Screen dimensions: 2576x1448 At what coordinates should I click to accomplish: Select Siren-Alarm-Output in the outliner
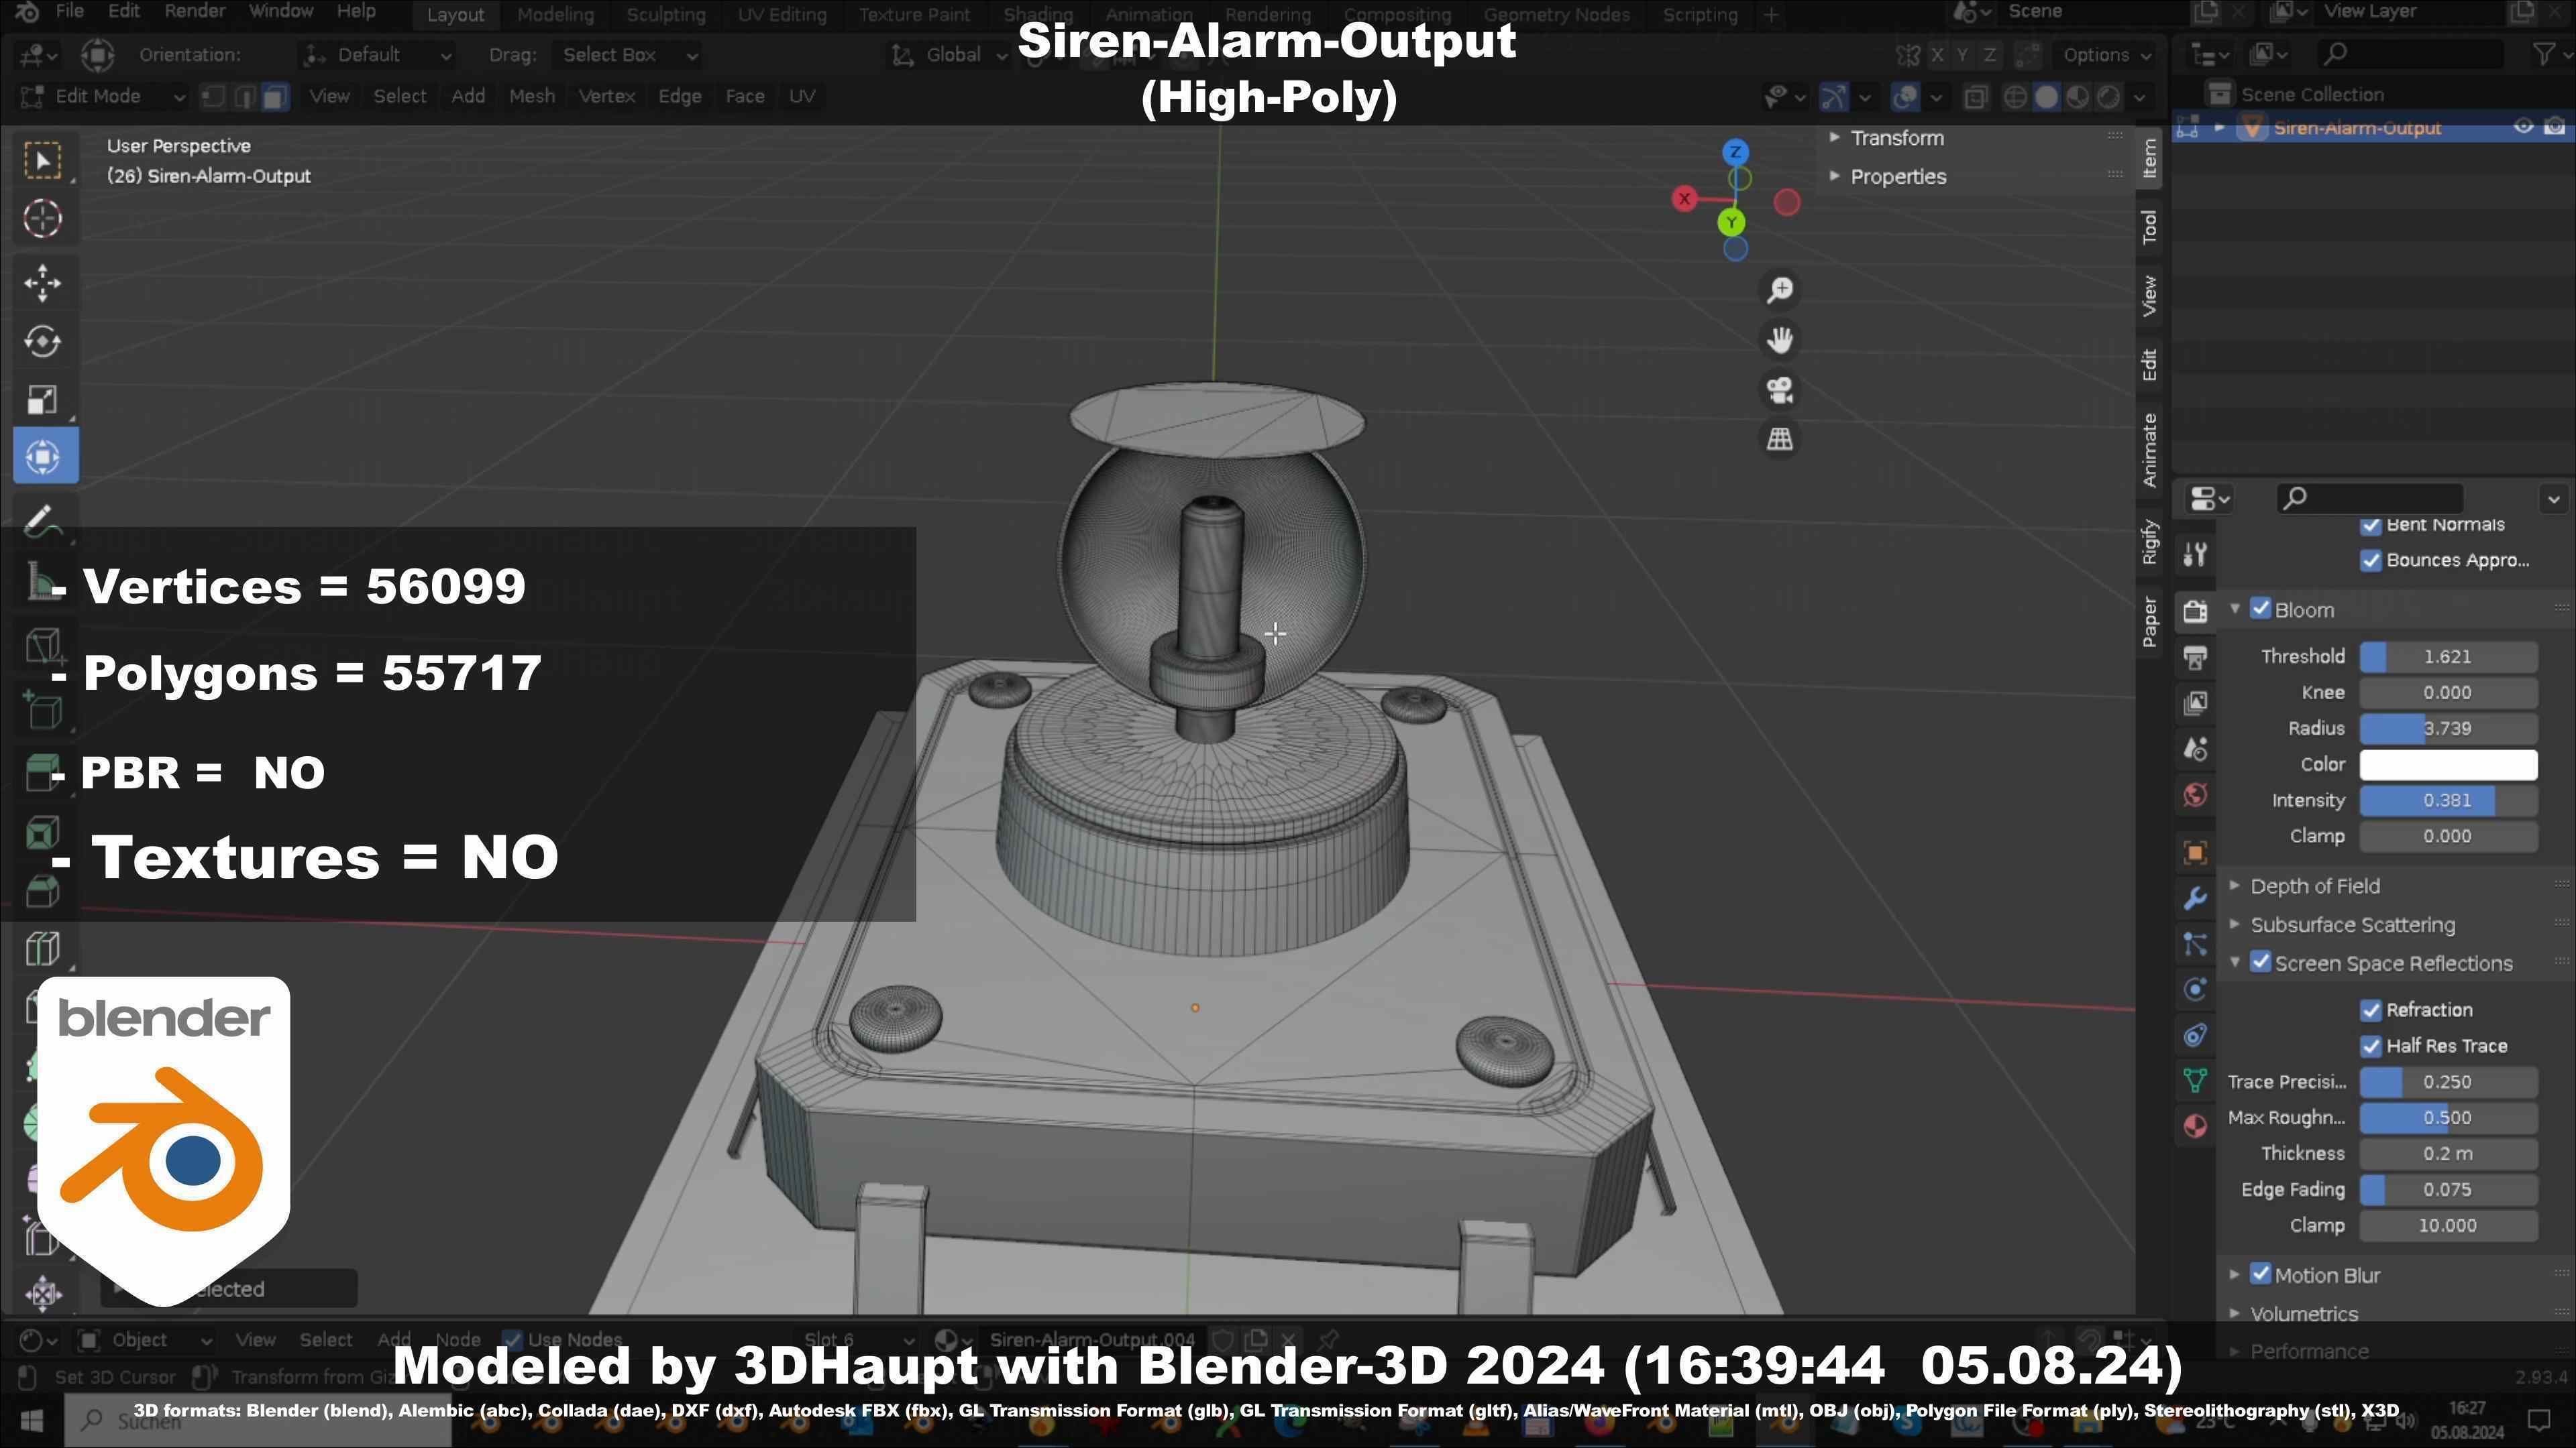pyautogui.click(x=2356, y=127)
